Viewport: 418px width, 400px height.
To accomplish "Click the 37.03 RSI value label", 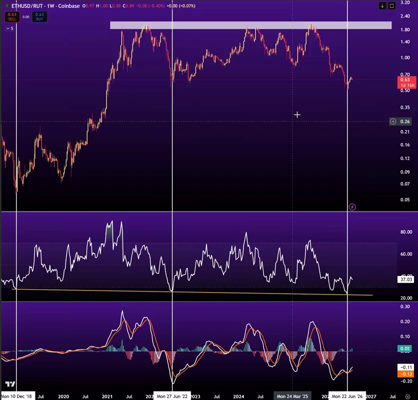I will coord(406,279).
